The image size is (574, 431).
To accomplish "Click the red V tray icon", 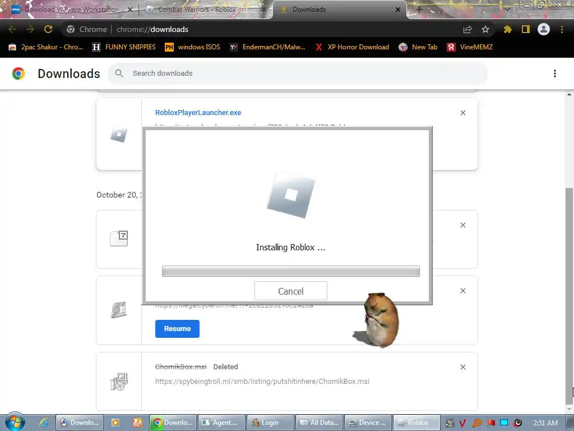I will (462, 423).
